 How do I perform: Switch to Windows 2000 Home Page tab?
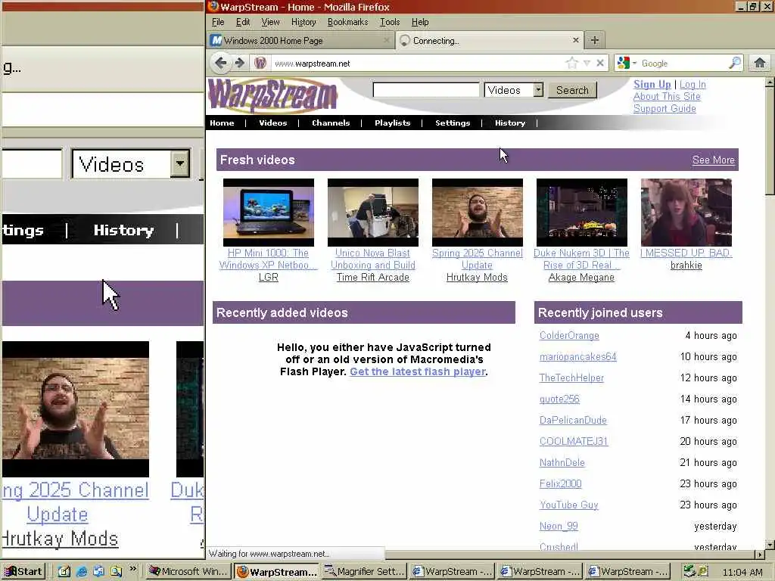(x=300, y=40)
